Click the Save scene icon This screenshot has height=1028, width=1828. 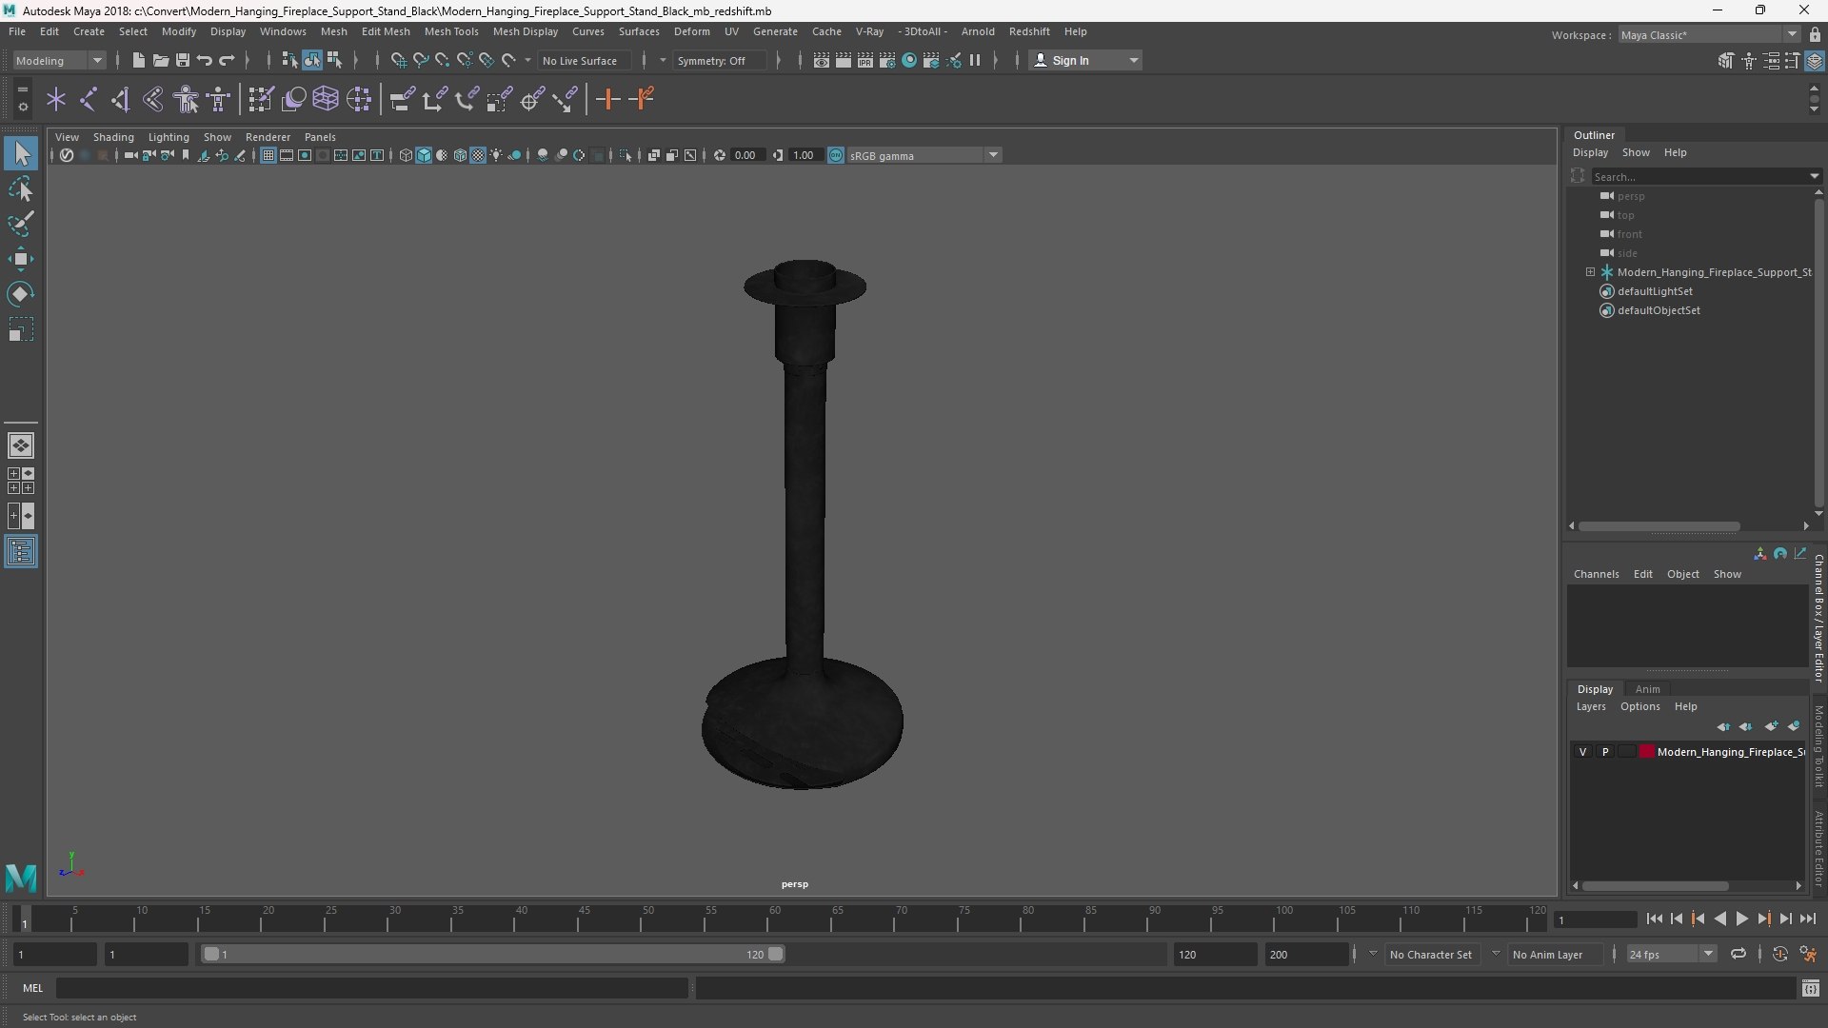183,60
